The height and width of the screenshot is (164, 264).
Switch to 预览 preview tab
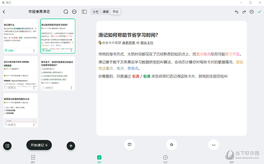pyautogui.click(x=115, y=12)
